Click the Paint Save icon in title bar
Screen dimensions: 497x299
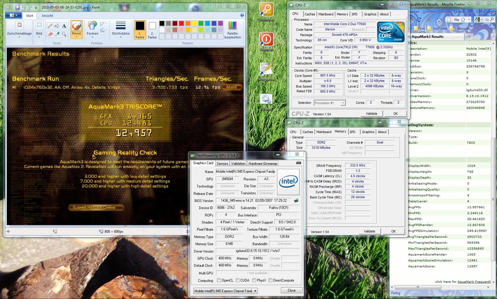(17, 7)
